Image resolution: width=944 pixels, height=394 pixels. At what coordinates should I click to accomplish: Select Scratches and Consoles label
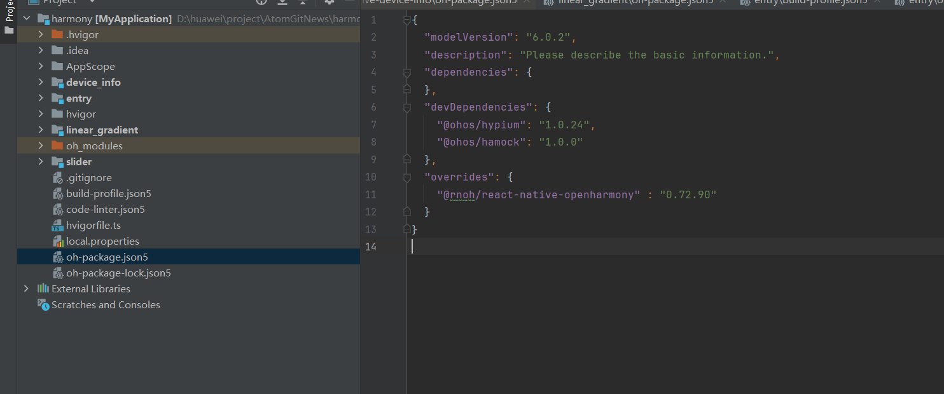[x=106, y=305]
